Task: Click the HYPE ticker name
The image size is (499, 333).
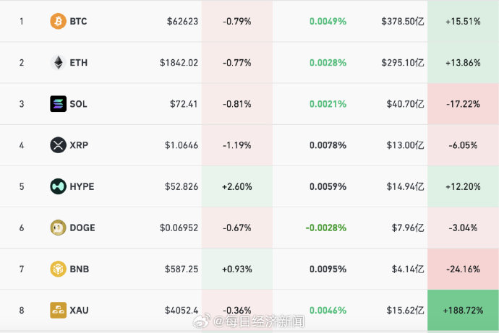Action: point(82,186)
